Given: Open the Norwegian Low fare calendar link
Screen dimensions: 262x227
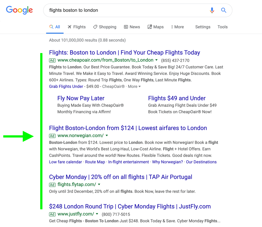Looking at the screenshot, I should (x=65, y=162).
